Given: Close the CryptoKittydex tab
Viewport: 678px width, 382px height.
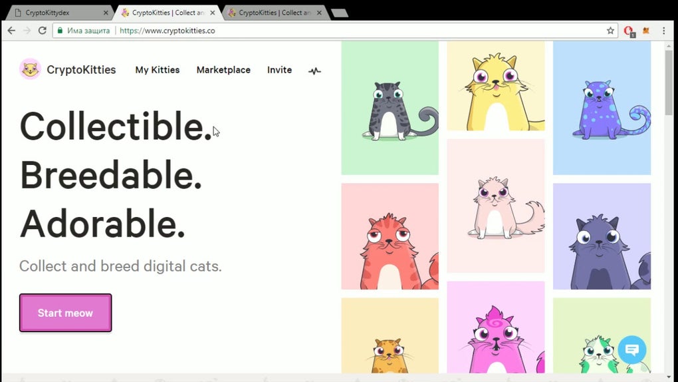Looking at the screenshot, I should coord(106,13).
